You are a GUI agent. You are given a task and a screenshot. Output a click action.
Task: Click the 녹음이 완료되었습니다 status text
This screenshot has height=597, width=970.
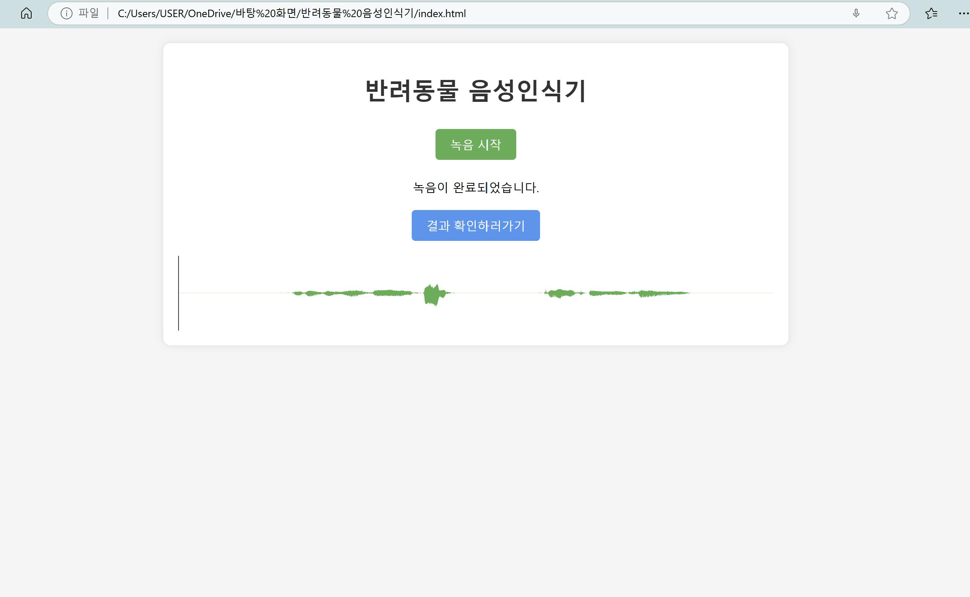(476, 188)
